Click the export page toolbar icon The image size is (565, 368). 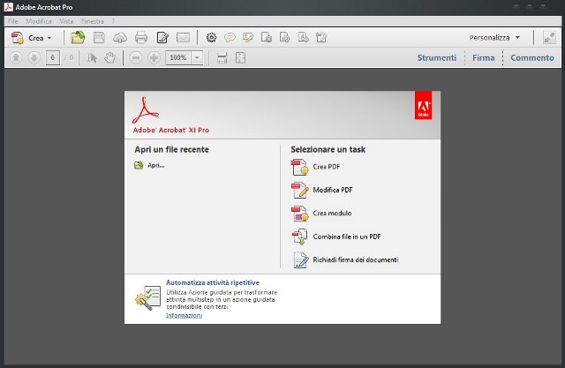click(x=303, y=37)
